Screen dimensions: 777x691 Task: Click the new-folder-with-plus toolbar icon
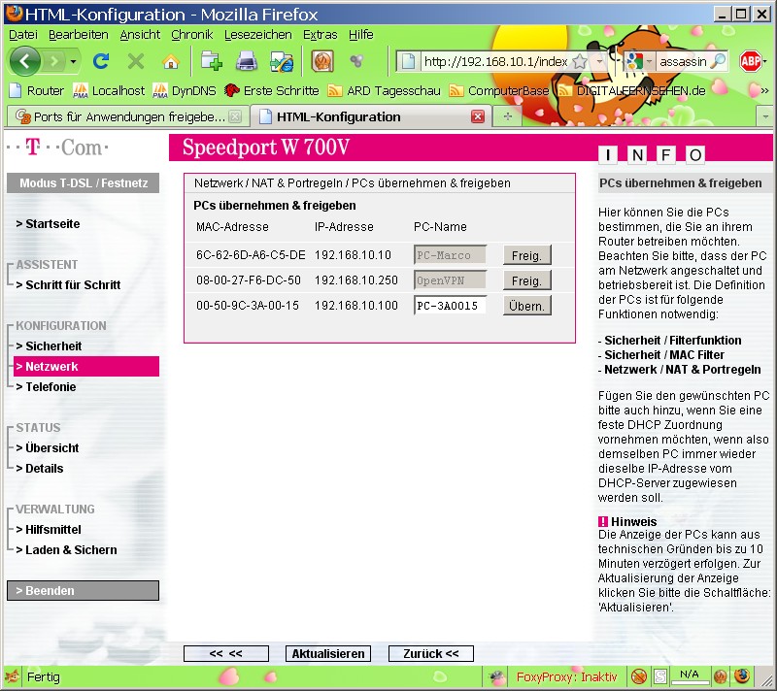pyautogui.click(x=212, y=61)
